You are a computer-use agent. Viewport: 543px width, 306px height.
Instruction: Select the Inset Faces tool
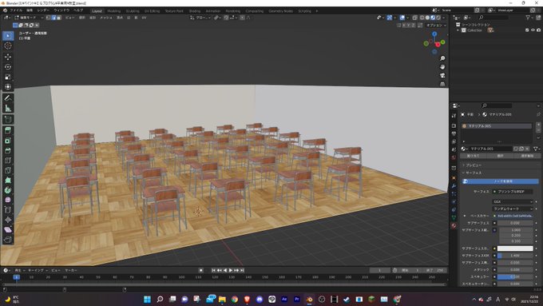pyautogui.click(x=8, y=141)
